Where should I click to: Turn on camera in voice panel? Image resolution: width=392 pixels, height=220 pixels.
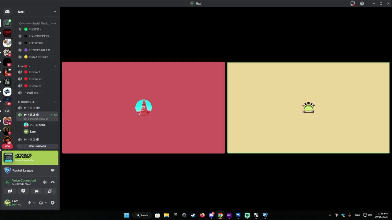point(10,191)
